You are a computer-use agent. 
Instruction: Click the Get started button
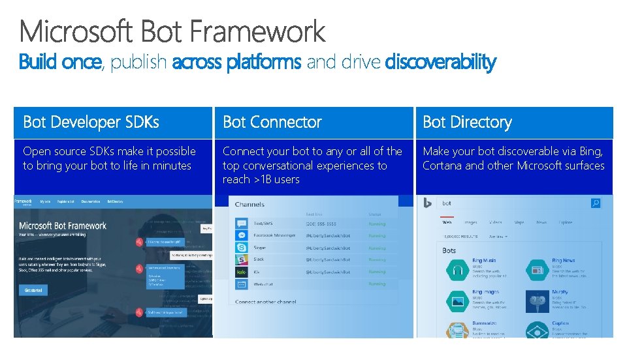coord(33,290)
